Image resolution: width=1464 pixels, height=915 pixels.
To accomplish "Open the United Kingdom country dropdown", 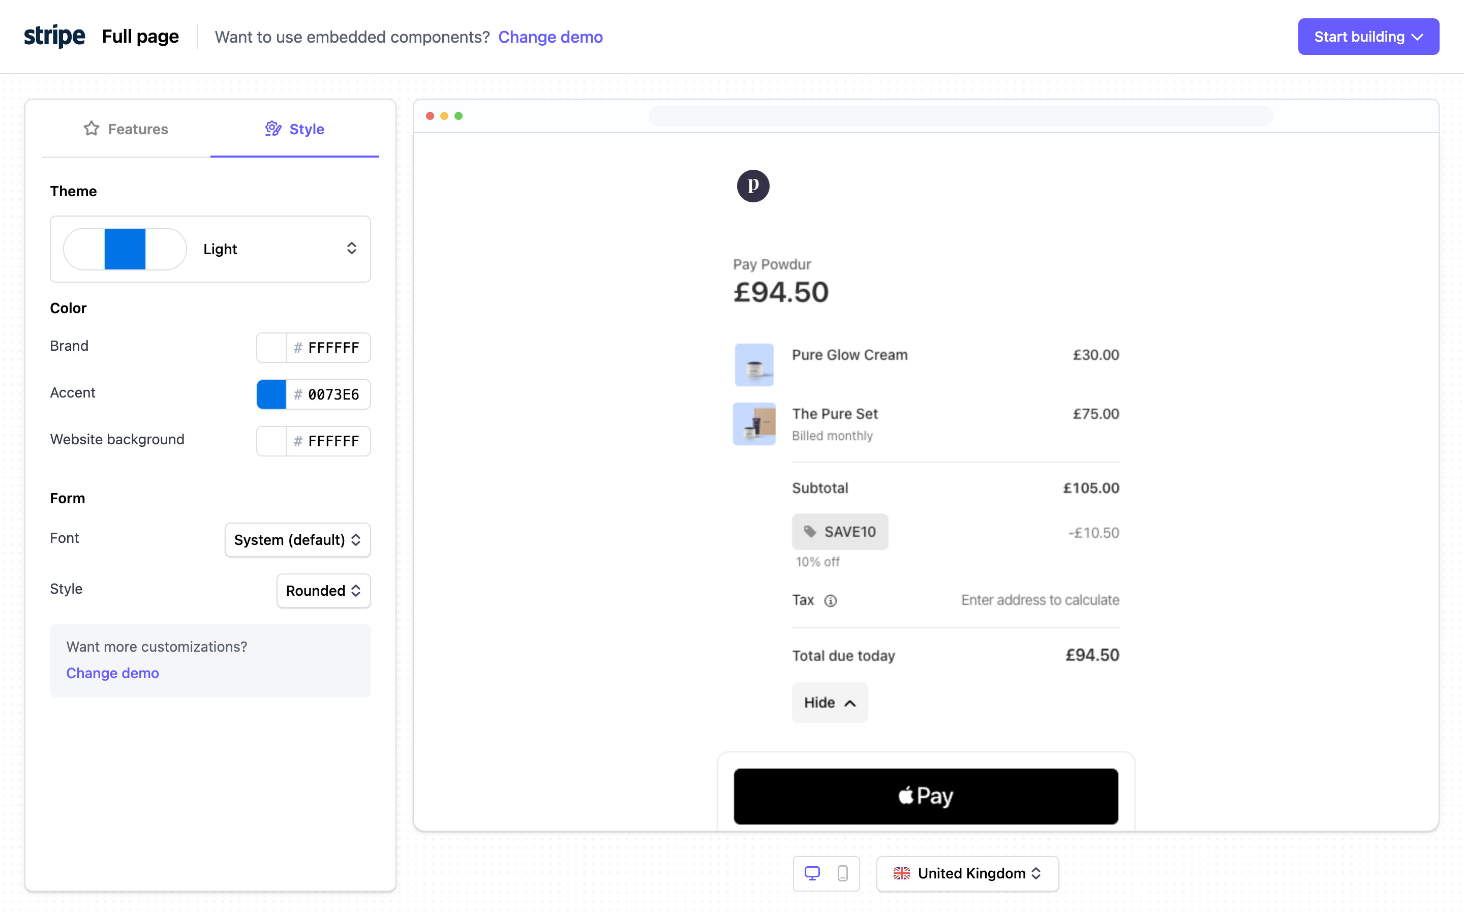I will tap(967, 873).
